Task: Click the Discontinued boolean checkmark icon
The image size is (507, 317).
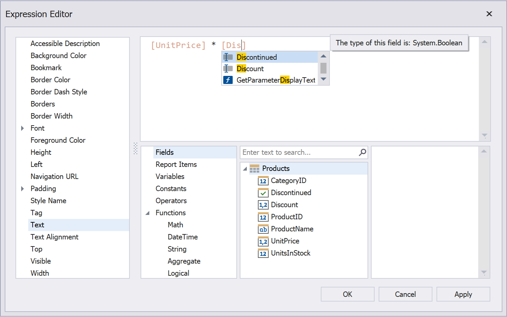Action: point(263,193)
